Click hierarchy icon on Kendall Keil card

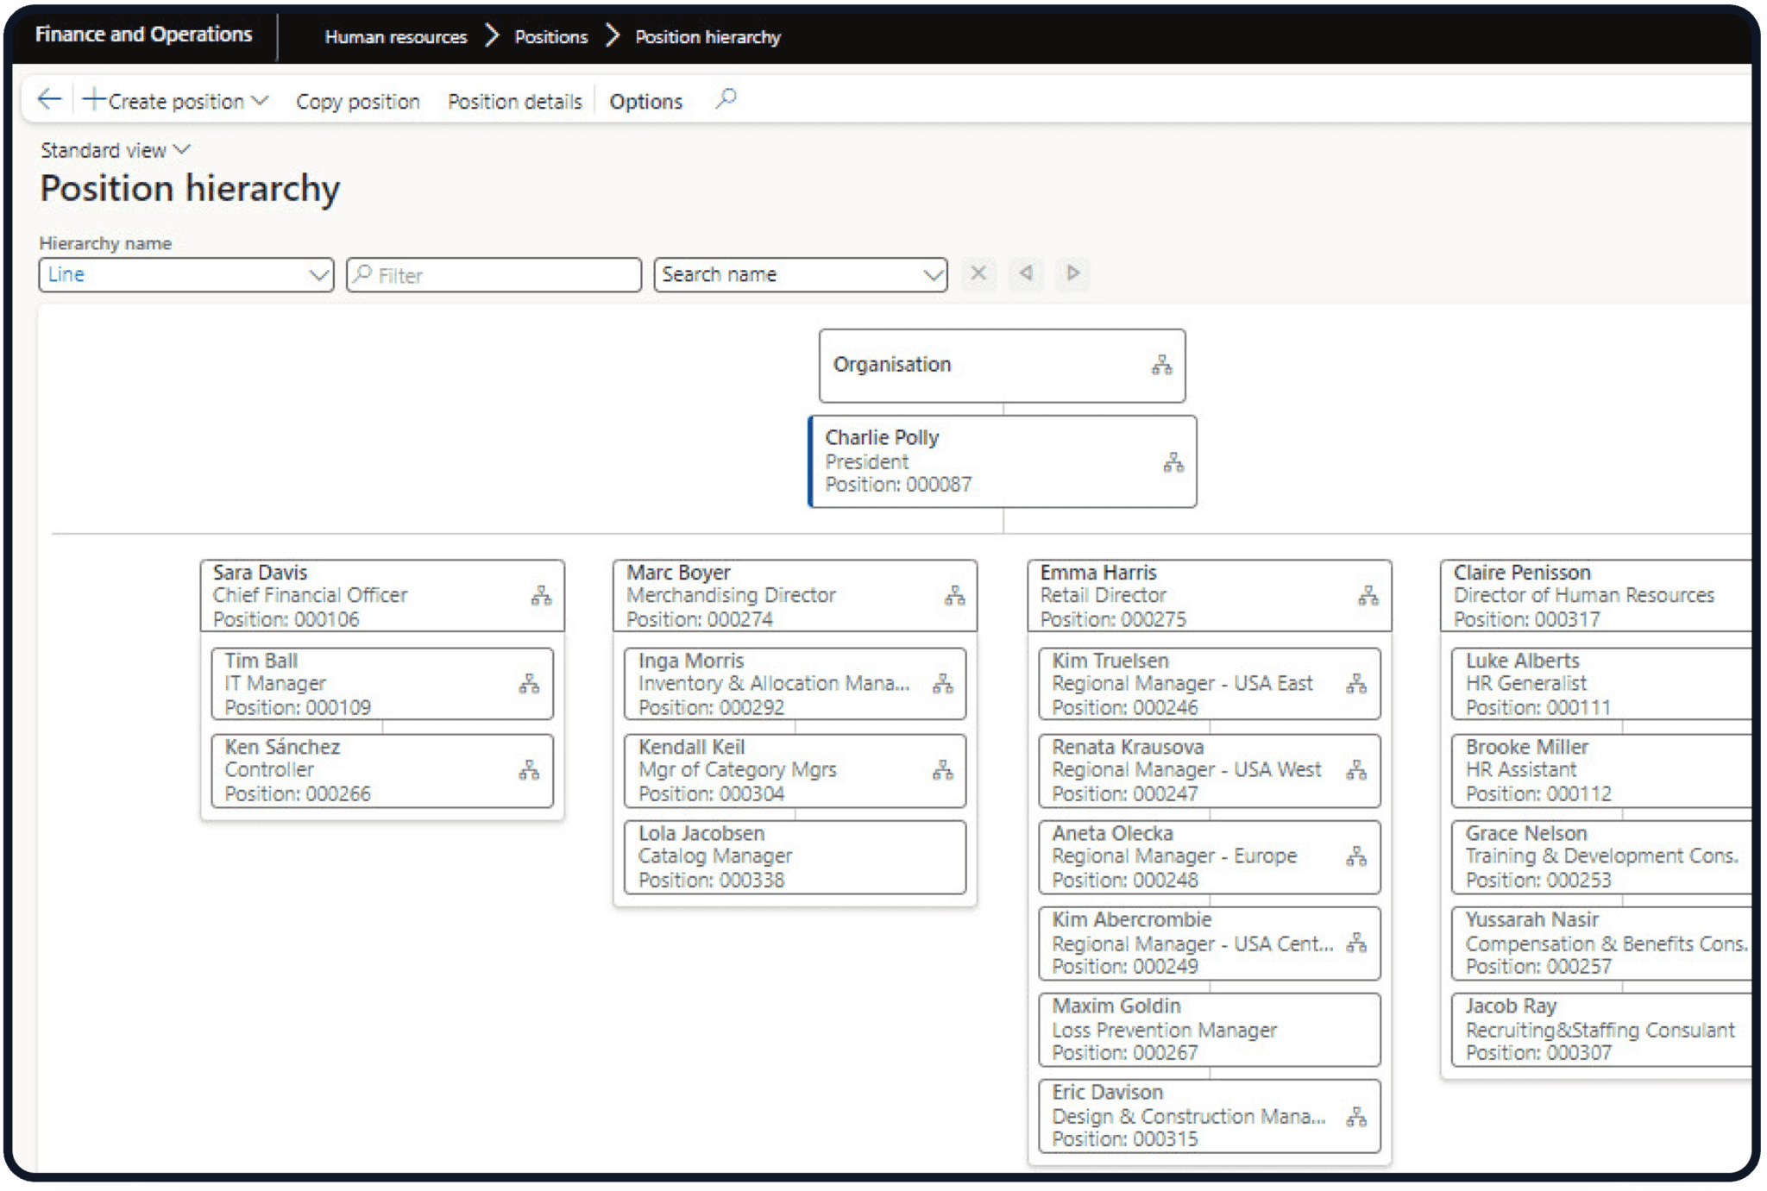point(943,770)
